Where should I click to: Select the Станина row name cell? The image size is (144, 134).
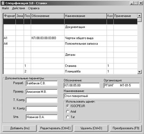(x=85, y=66)
